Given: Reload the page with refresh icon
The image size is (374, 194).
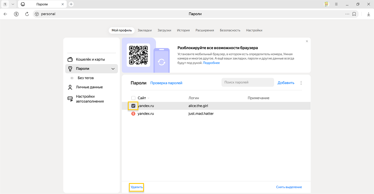Looking at the screenshot, I should (x=27, y=14).
